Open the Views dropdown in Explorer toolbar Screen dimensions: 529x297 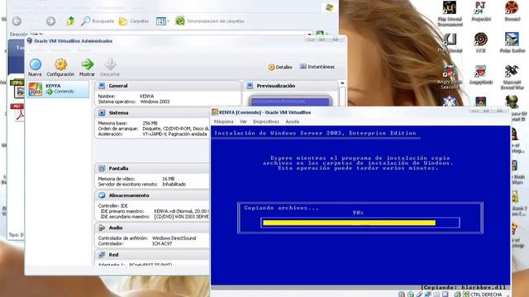pyautogui.click(x=163, y=21)
